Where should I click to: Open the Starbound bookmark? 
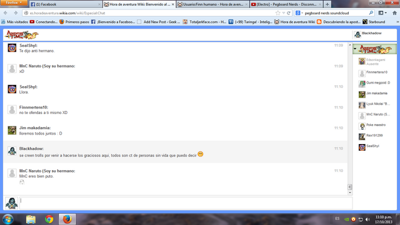coord(374,22)
